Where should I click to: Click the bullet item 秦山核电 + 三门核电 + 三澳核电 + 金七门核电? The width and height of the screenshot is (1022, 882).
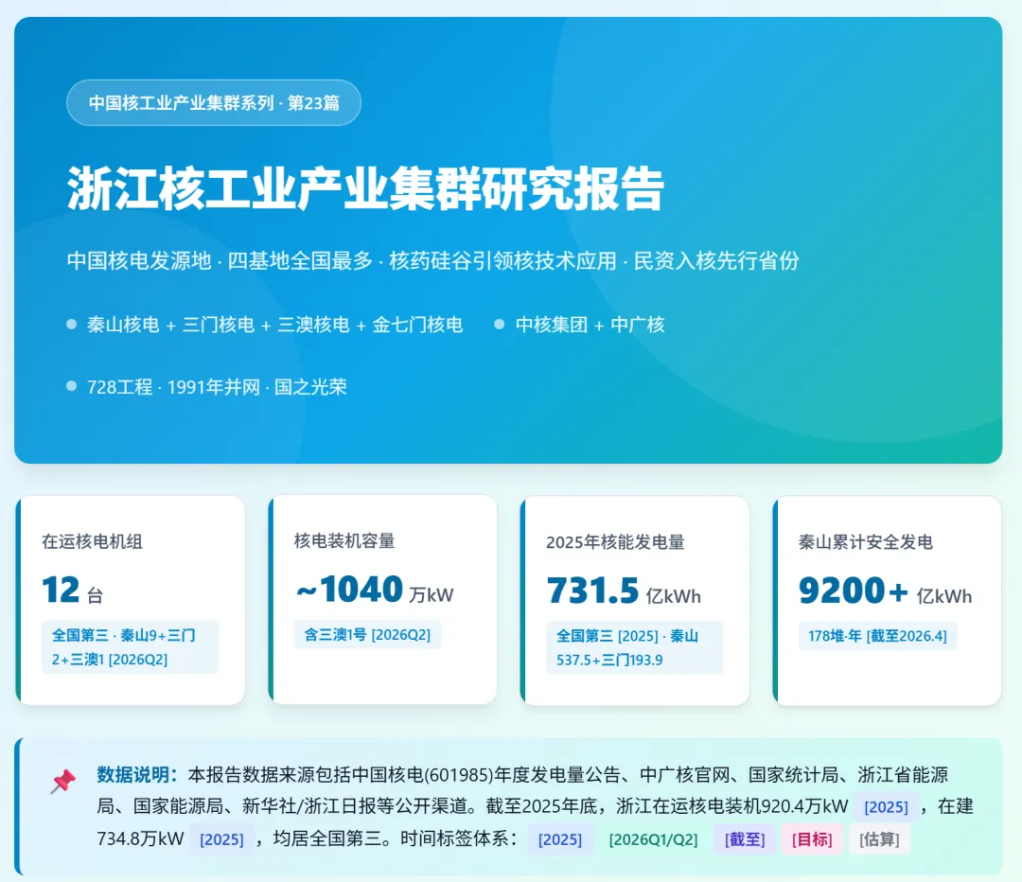point(265,324)
